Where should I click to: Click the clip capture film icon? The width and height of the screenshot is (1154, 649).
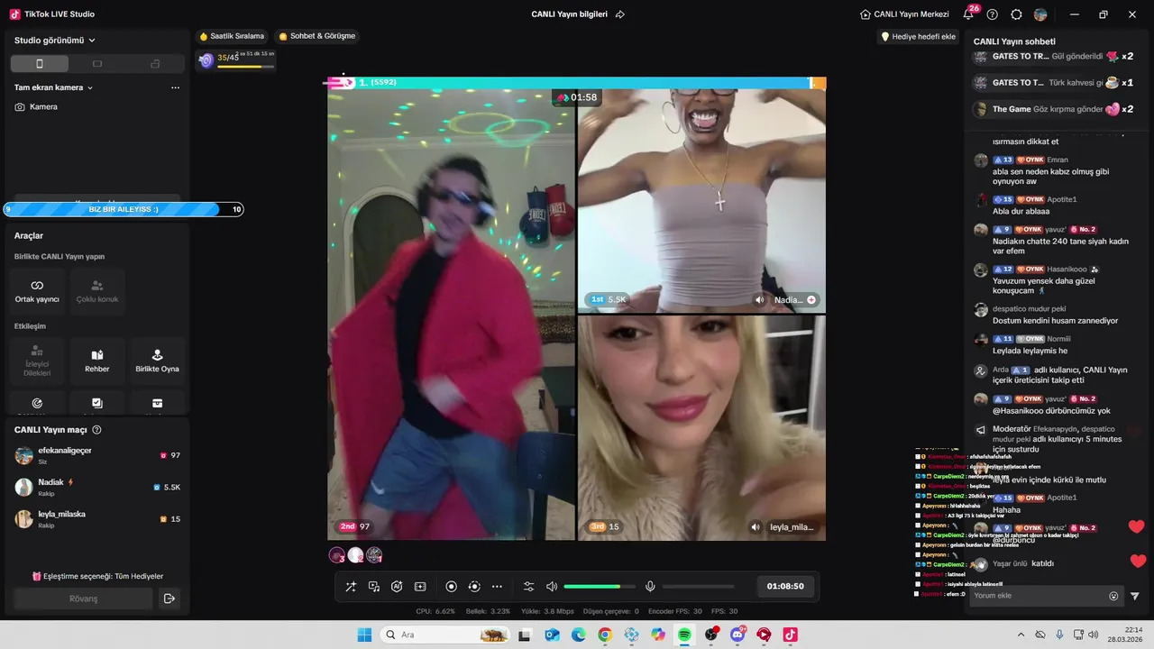click(420, 587)
